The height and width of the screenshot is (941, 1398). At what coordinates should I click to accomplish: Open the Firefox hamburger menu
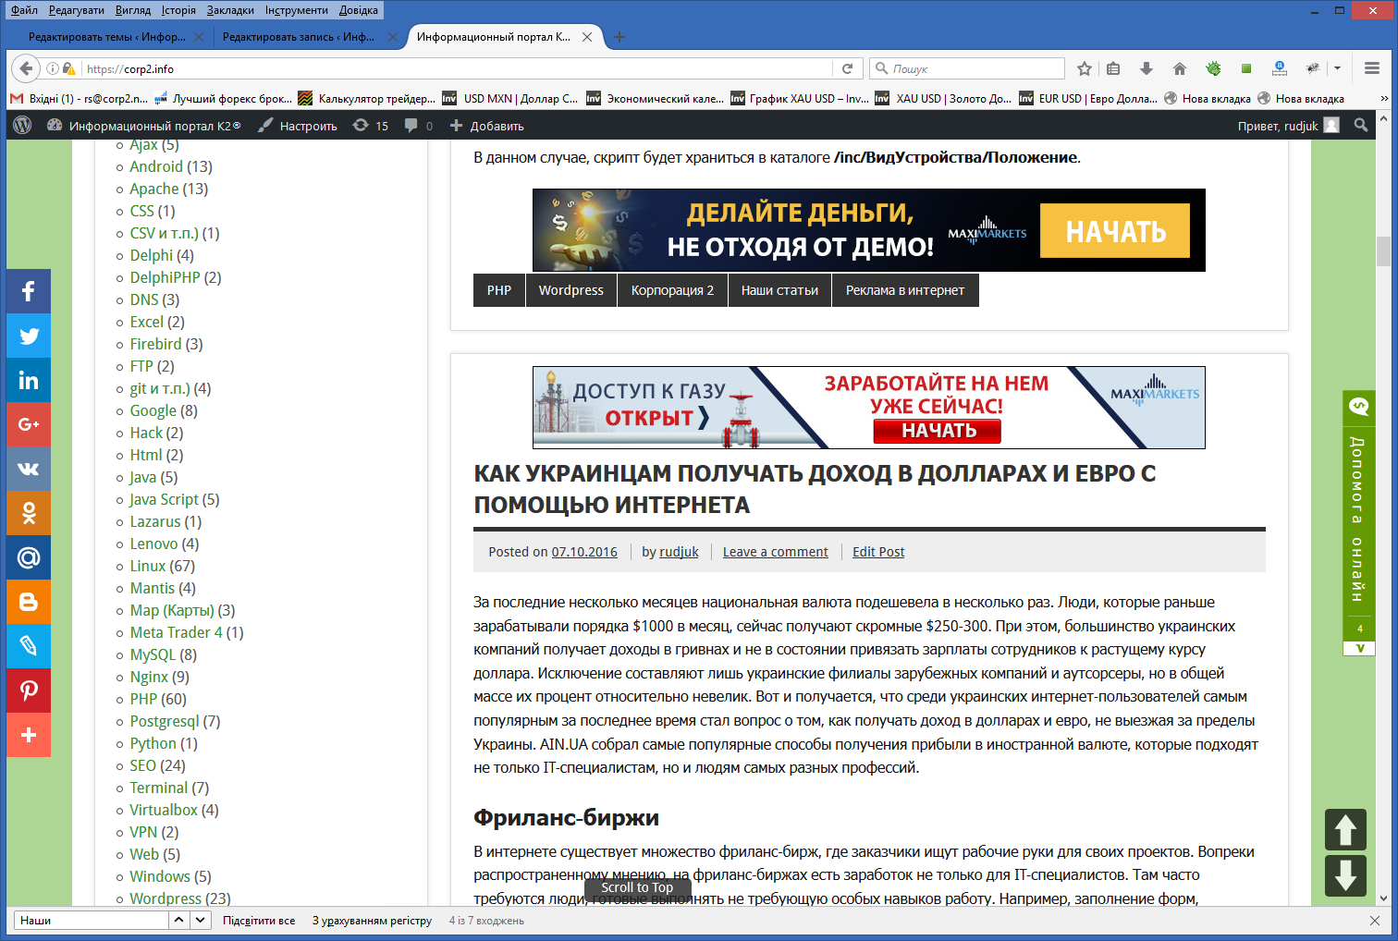(1372, 68)
